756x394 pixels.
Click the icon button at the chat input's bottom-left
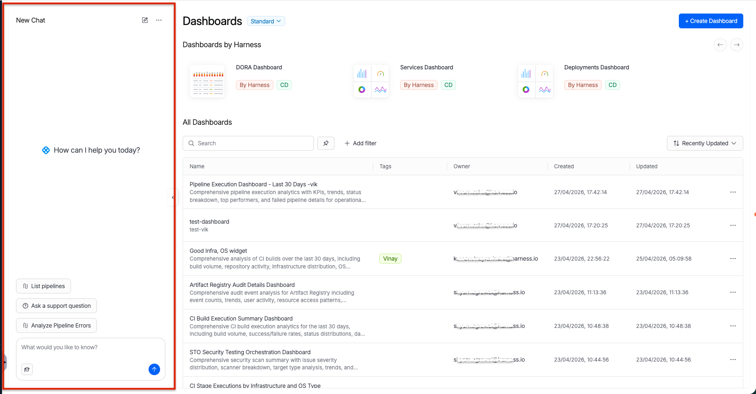[27, 369]
